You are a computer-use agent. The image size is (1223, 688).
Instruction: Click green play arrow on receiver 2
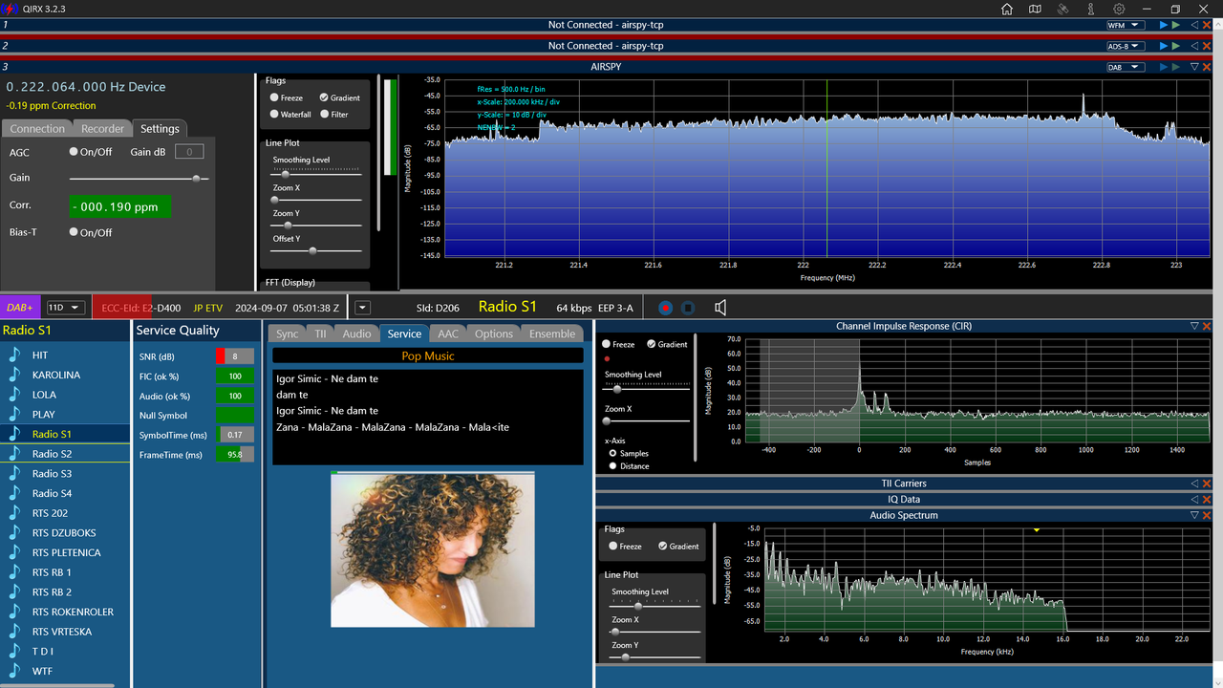coord(1176,46)
